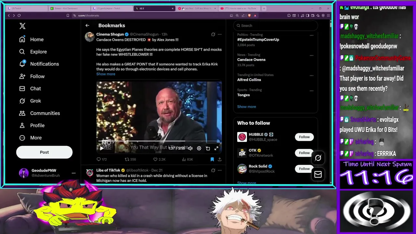Go to Home in the sidebar
The height and width of the screenshot is (234, 416).
pyautogui.click(x=32, y=39)
